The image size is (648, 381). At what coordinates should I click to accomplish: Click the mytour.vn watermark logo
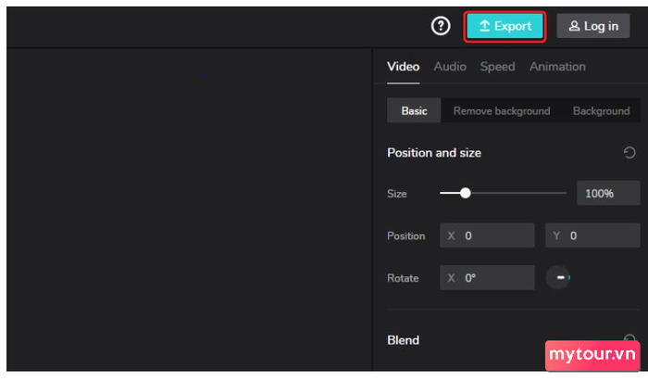click(x=592, y=355)
